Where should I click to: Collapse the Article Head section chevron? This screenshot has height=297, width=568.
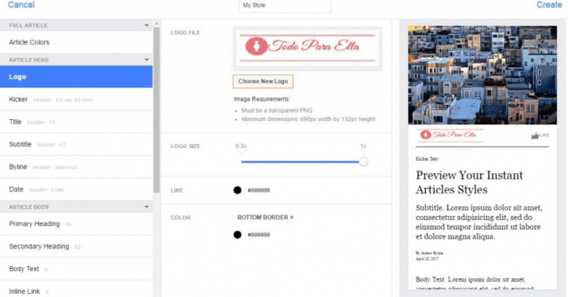click(147, 60)
